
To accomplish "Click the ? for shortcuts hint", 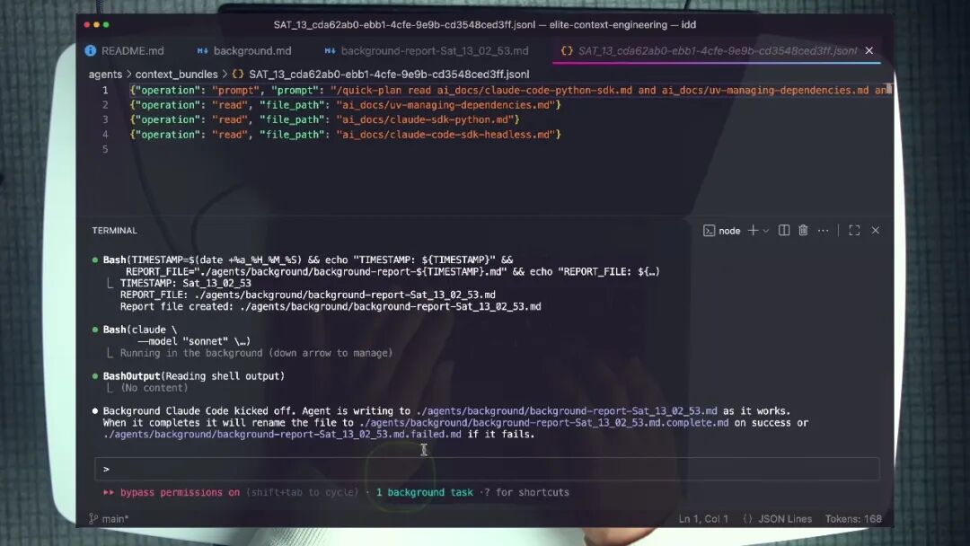I will click(526, 493).
